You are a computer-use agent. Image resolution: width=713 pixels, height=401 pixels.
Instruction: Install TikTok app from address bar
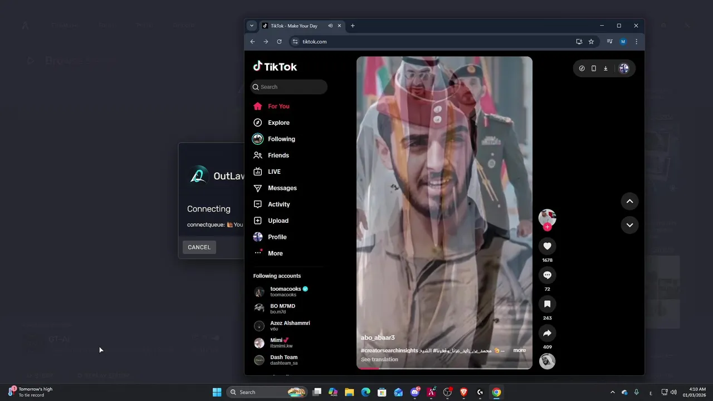(579, 42)
